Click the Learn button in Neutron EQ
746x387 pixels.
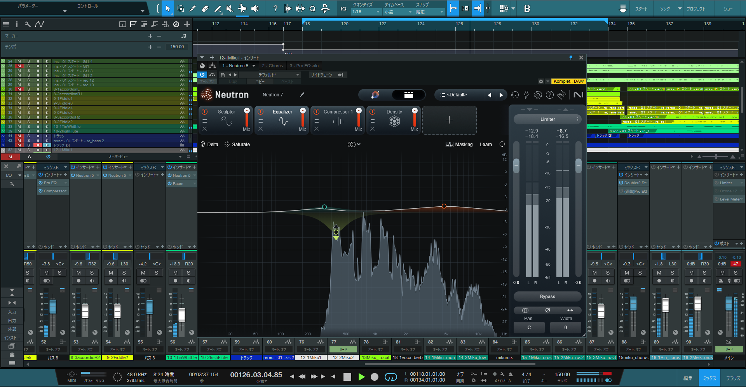[x=486, y=145]
